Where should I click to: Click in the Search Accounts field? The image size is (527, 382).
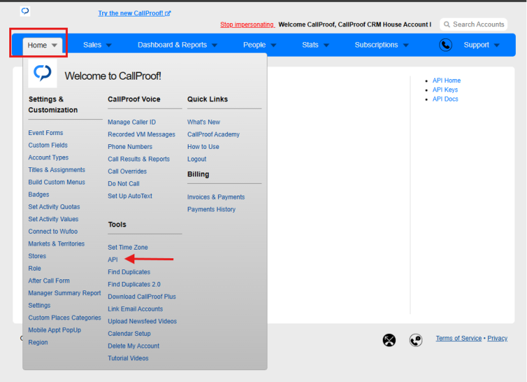474,24
